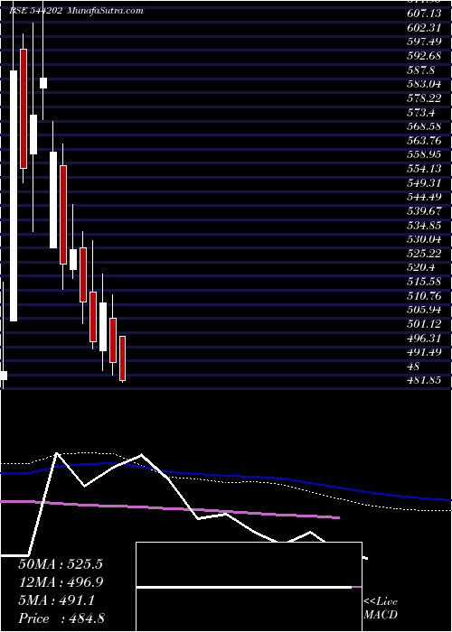Click the 530.04 price axis label
452x632 pixels.
[x=424, y=239]
